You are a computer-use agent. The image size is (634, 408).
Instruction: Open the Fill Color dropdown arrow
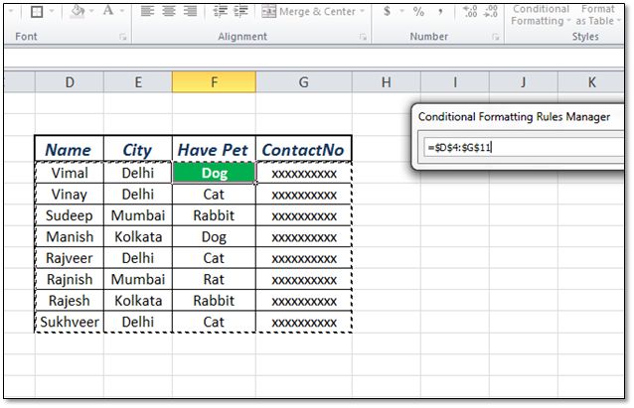pyautogui.click(x=92, y=11)
